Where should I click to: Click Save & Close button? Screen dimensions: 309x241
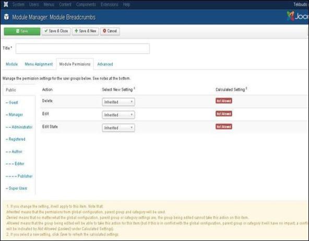[x=56, y=31]
